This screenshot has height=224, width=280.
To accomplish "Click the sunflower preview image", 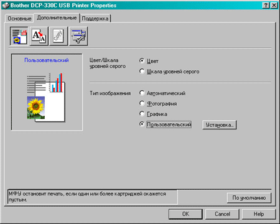I will (x=36, y=108).
